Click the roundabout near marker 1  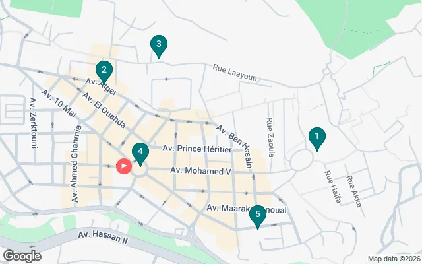coord(302,160)
